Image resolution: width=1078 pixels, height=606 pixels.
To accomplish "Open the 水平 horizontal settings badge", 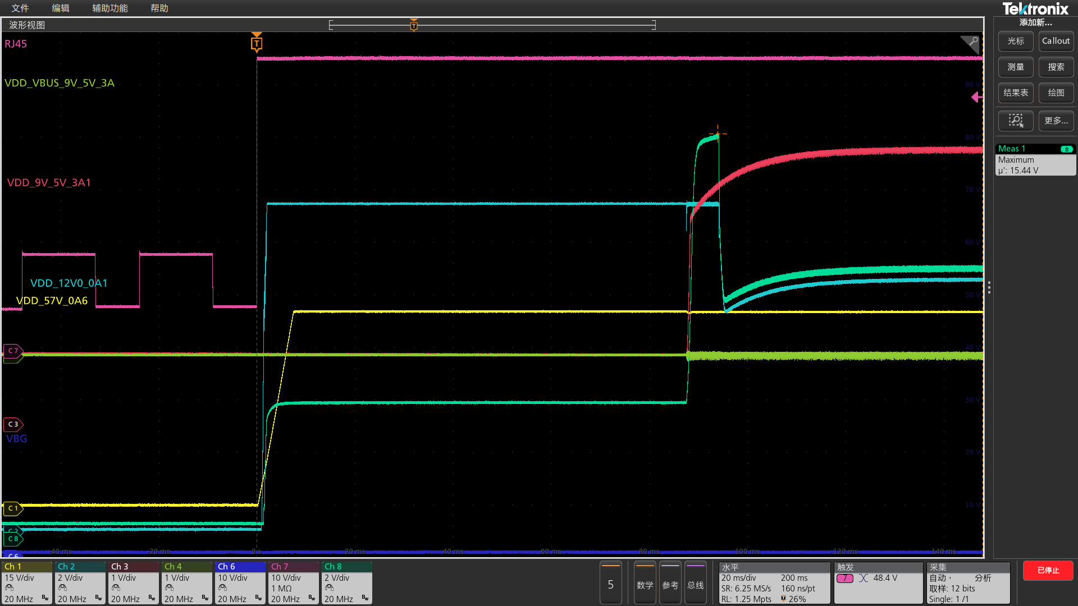I will [x=774, y=583].
